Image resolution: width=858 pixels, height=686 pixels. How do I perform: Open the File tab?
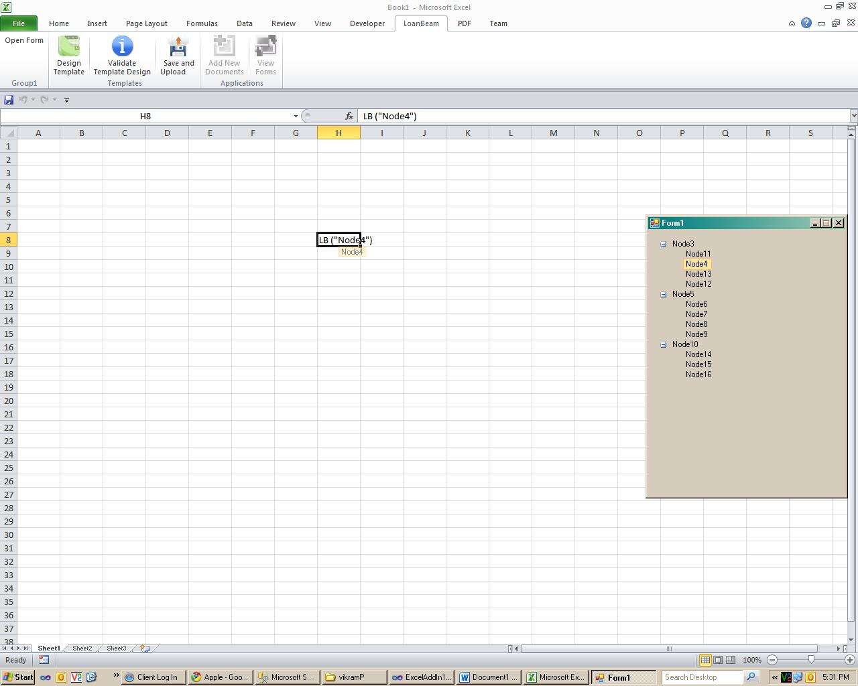[x=19, y=23]
